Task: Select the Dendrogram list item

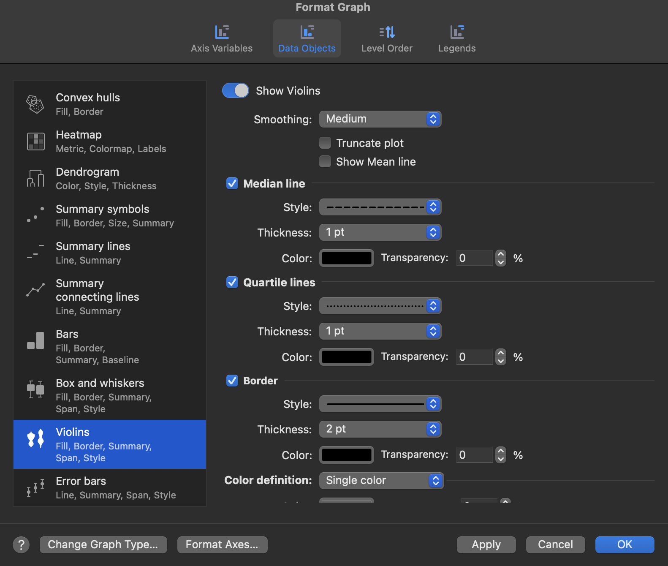Action: pyautogui.click(x=110, y=178)
